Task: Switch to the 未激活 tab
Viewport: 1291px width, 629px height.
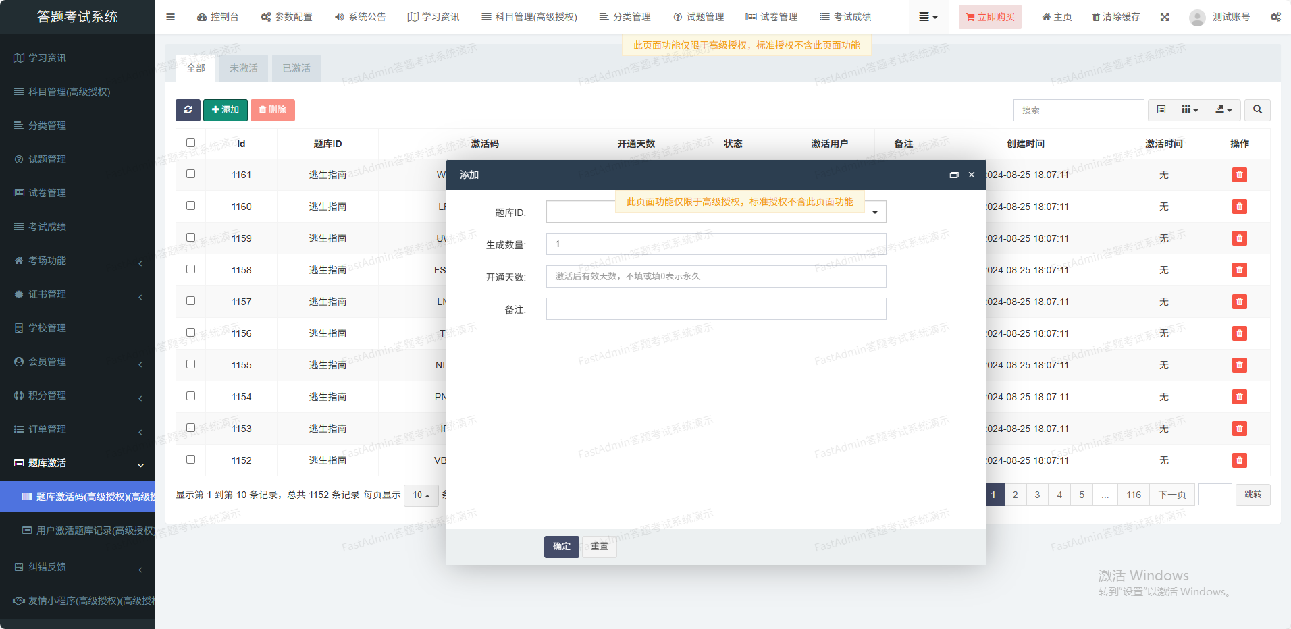Action: (x=243, y=68)
